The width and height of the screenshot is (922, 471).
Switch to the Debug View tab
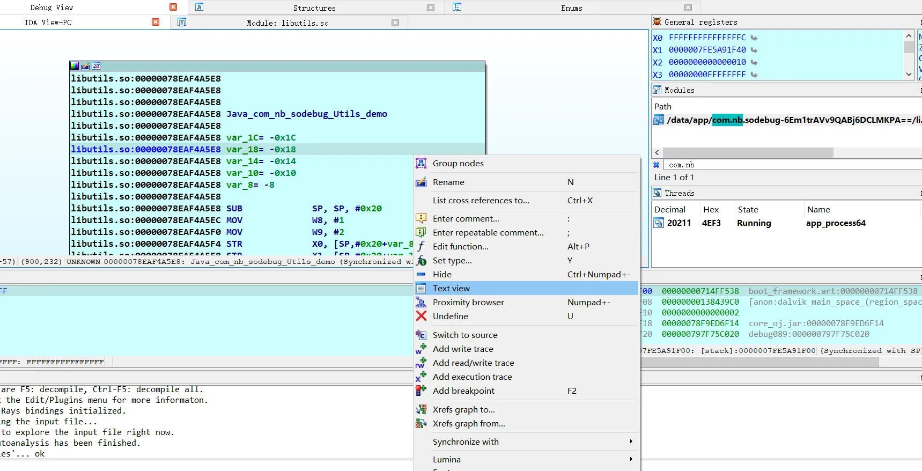pyautogui.click(x=51, y=8)
